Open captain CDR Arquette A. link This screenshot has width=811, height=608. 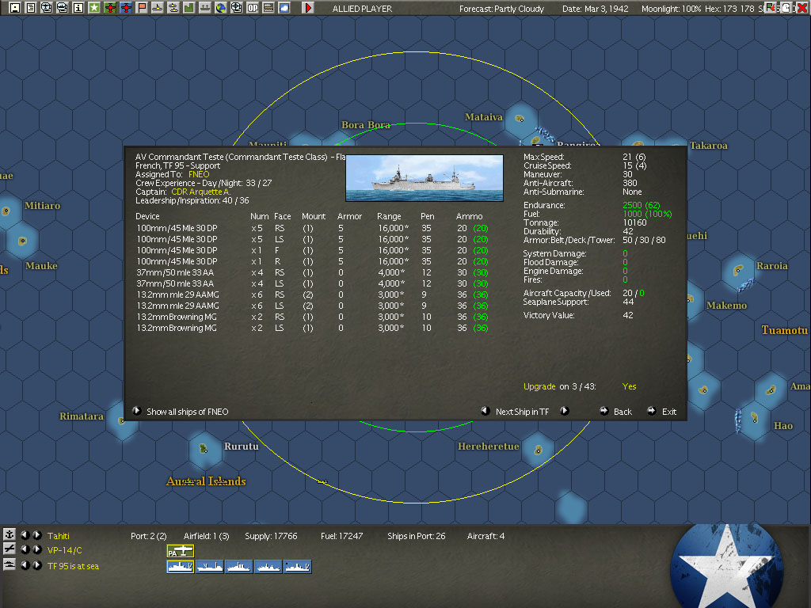coord(200,192)
